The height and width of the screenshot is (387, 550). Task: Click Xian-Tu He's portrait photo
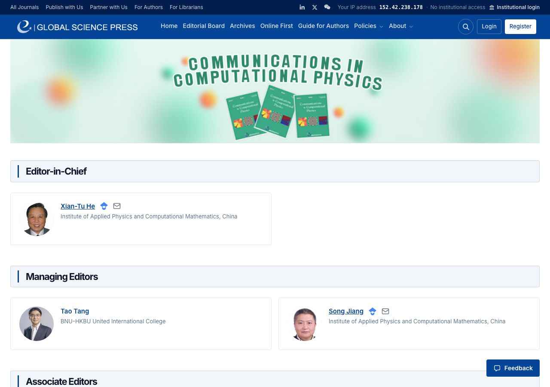tap(37, 219)
